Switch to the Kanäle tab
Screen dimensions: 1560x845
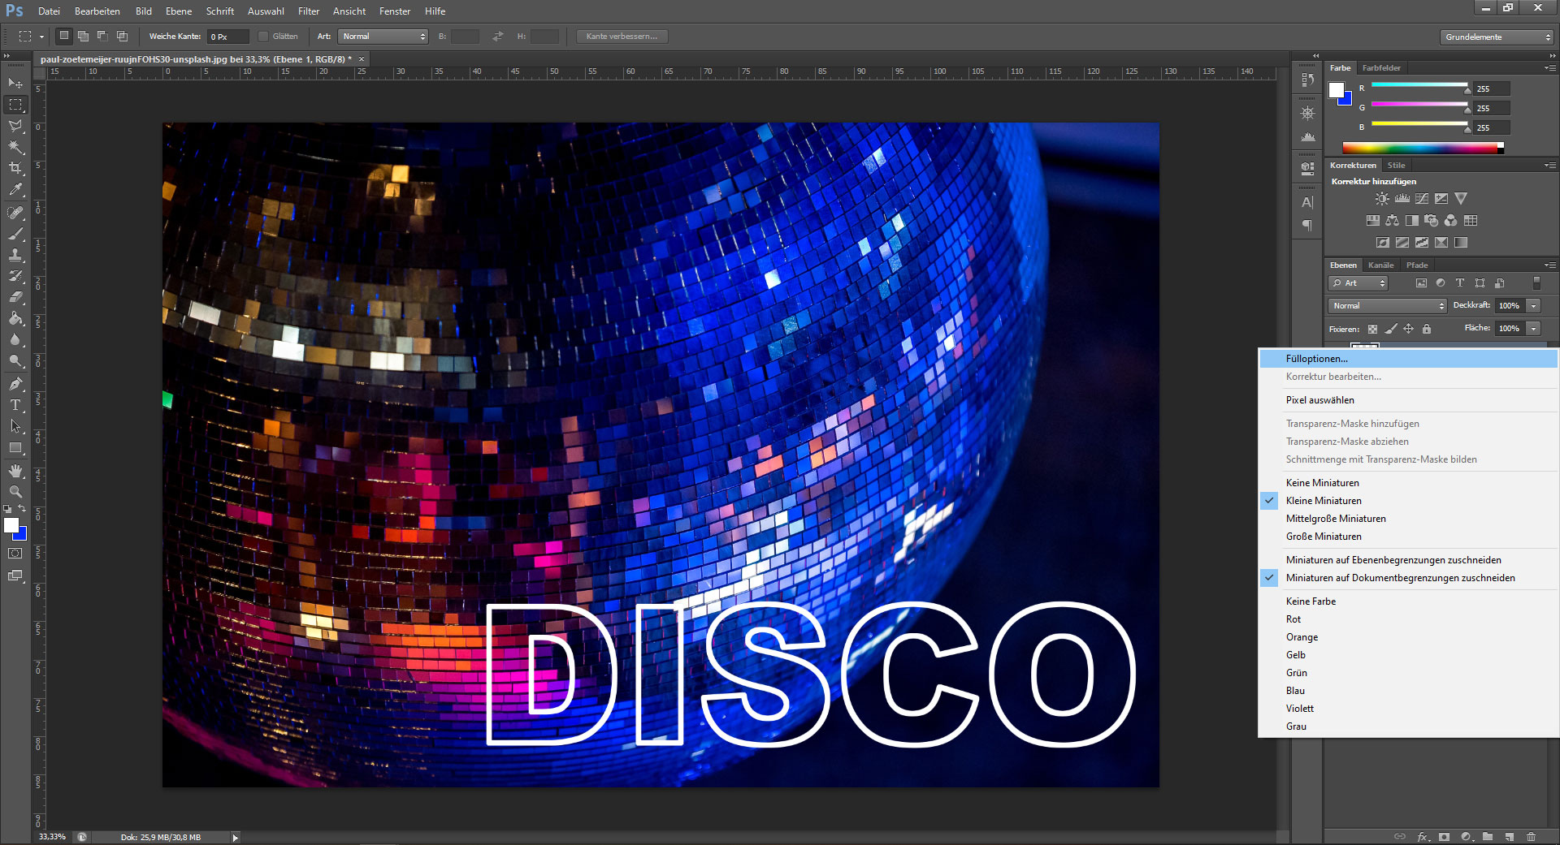coord(1380,265)
